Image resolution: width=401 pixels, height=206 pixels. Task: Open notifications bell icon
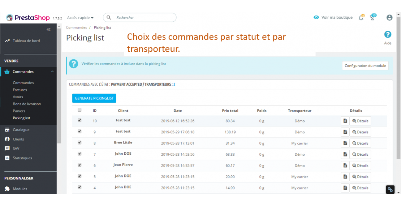[x=361, y=17]
